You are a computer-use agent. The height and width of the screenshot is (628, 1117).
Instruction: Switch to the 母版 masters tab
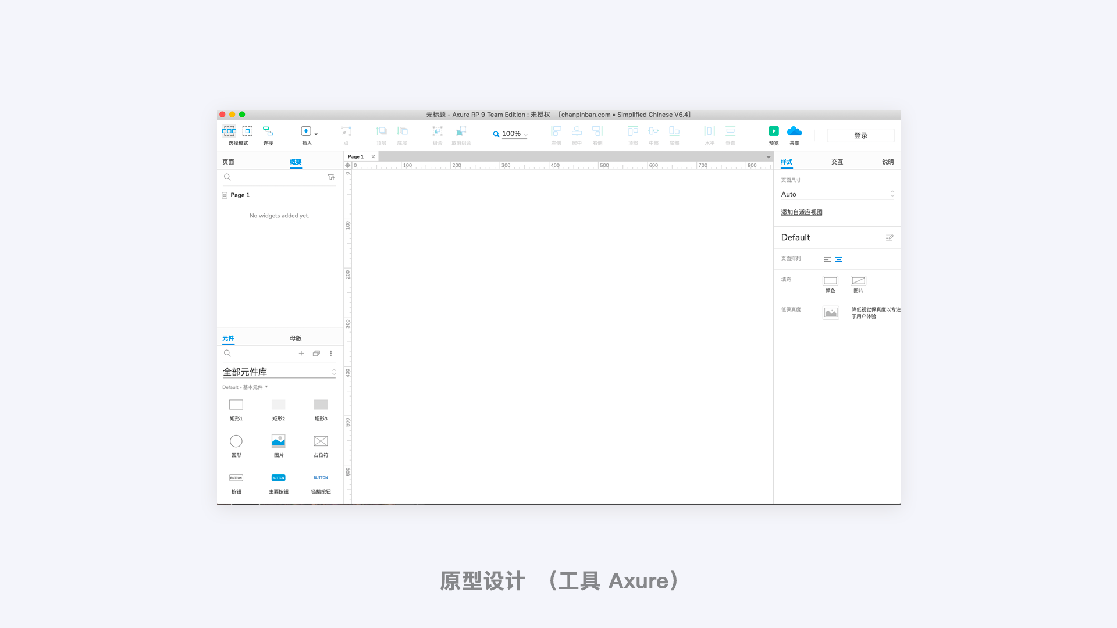click(x=296, y=338)
